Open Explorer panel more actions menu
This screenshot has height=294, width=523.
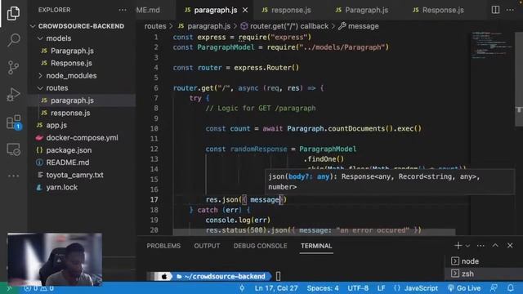click(x=123, y=10)
